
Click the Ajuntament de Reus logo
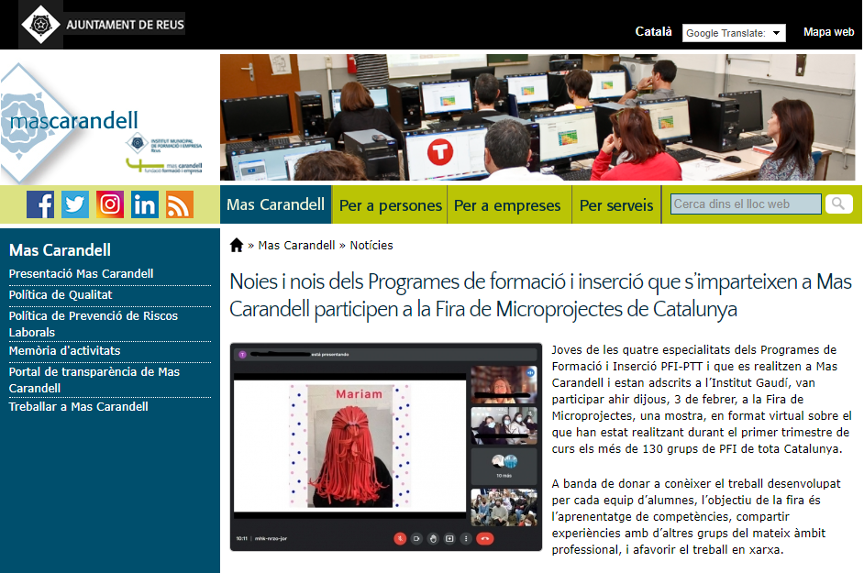point(103,24)
